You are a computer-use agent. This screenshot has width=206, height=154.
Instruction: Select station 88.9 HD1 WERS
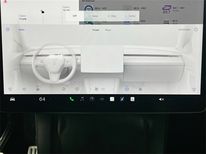click(95, 8)
